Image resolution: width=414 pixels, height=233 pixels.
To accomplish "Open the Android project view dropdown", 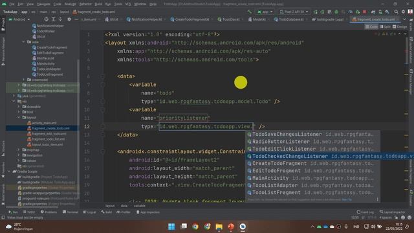I will tap(19, 19).
